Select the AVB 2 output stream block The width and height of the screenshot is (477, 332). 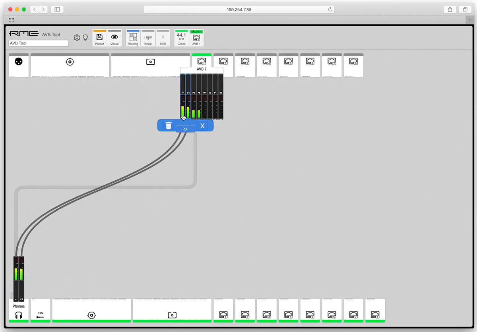click(x=245, y=310)
